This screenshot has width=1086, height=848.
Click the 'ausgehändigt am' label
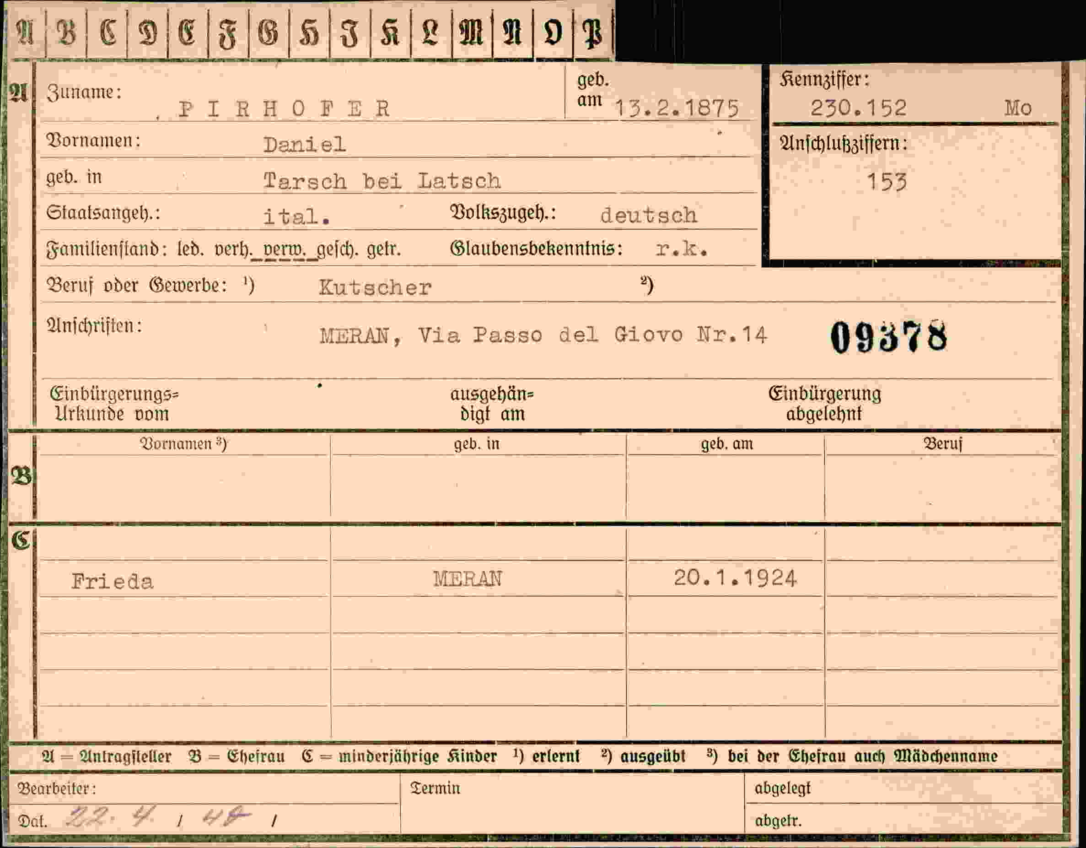coord(492,404)
